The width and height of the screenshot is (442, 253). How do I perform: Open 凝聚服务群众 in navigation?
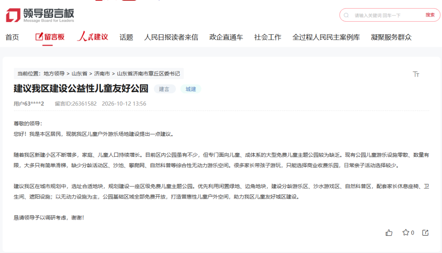click(391, 37)
